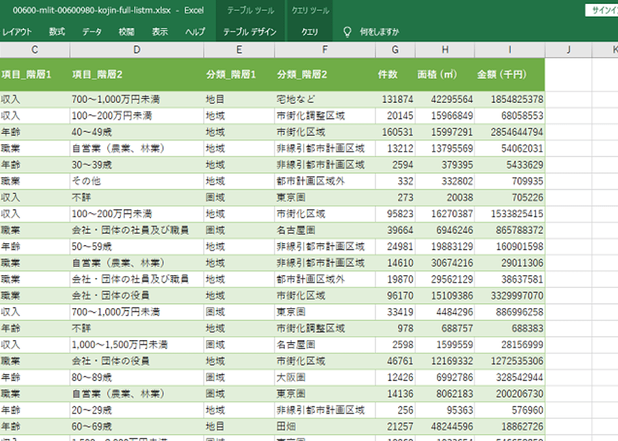Click the lightbulb Tell Me icon
Screen dimensions: 618x441
pyautogui.click(x=347, y=32)
